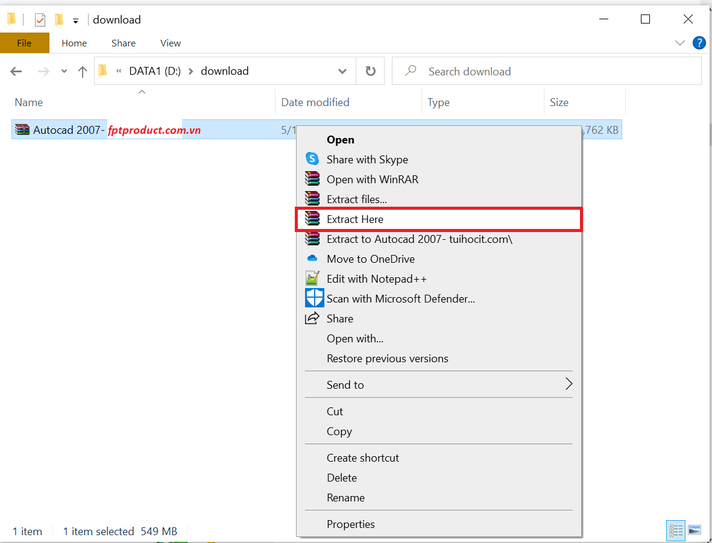712x543 pixels.
Task: Go forward with the Forward arrow
Action: pos(43,71)
